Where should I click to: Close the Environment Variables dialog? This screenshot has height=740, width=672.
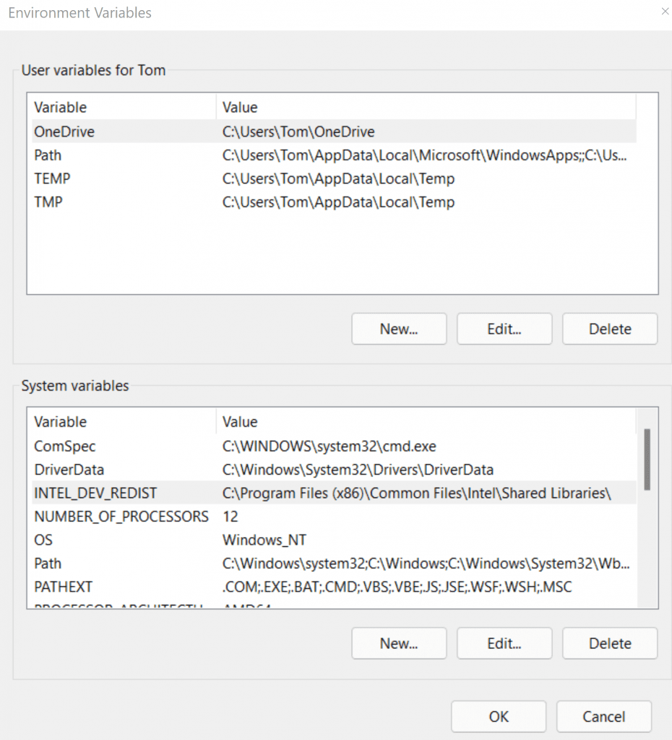click(x=664, y=12)
